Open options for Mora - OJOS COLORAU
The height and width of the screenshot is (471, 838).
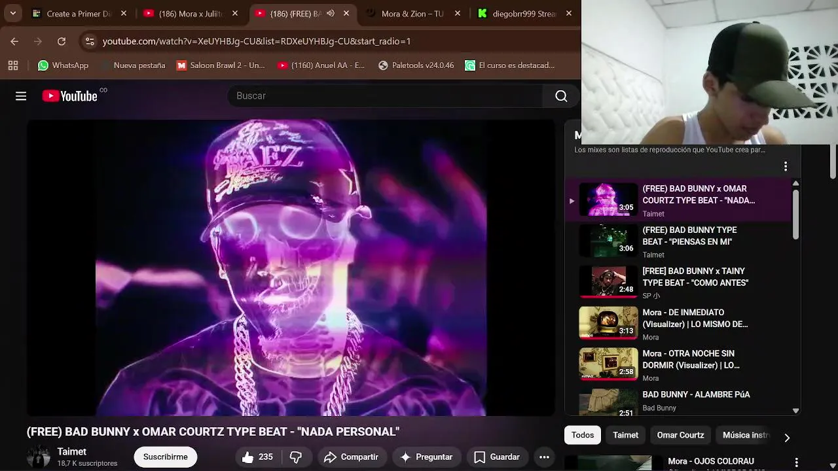pyautogui.click(x=797, y=462)
